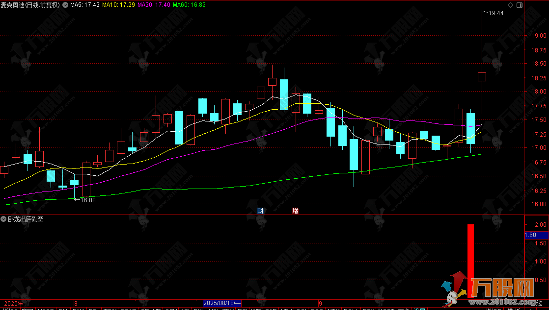Viewport: 549px width, 310px height.
Task: Toggle the side panel layout icon
Action: coord(520,5)
